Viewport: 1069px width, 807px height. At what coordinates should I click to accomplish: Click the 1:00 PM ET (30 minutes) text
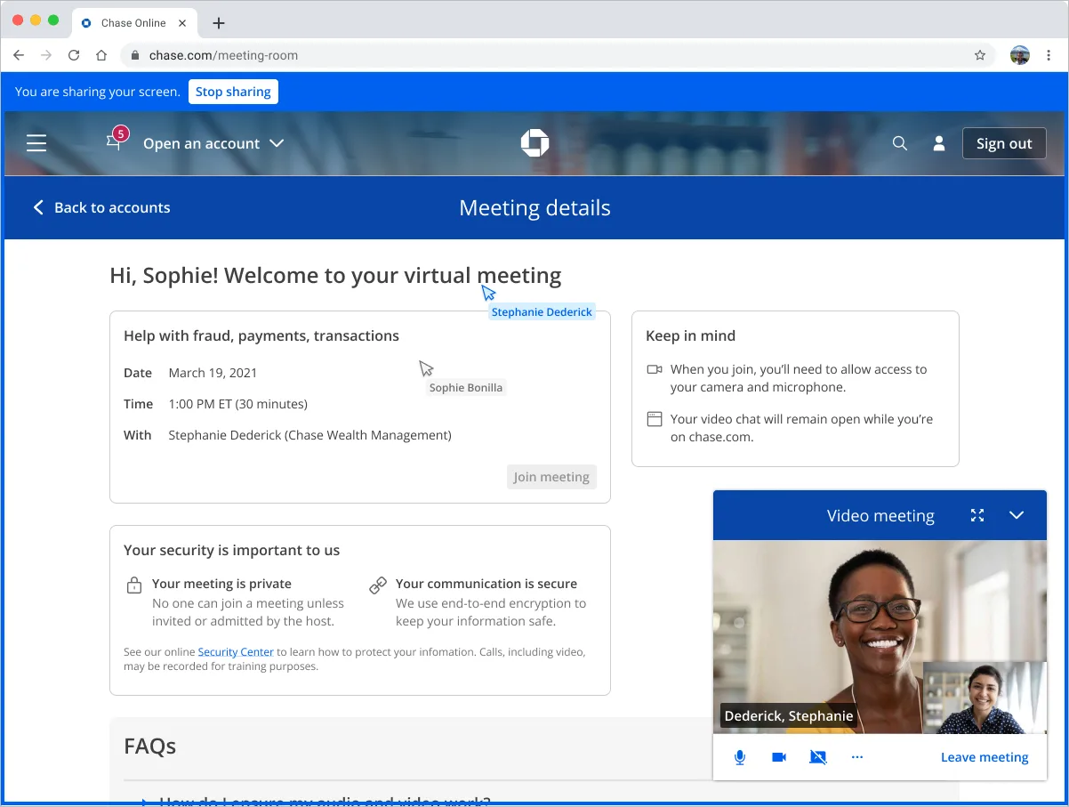[x=238, y=404]
